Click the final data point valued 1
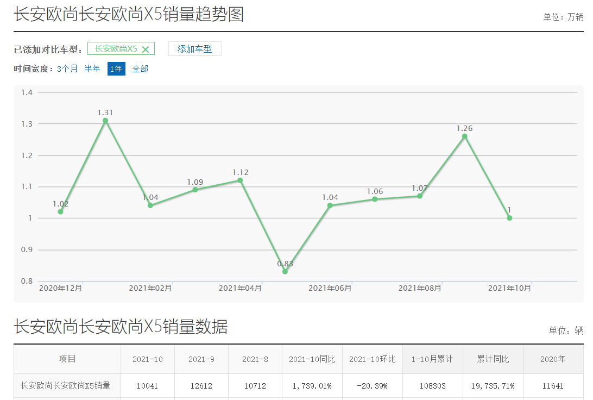The image size is (593, 400). tap(509, 218)
